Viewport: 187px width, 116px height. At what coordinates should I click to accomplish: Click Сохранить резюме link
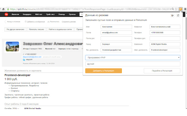point(69,22)
